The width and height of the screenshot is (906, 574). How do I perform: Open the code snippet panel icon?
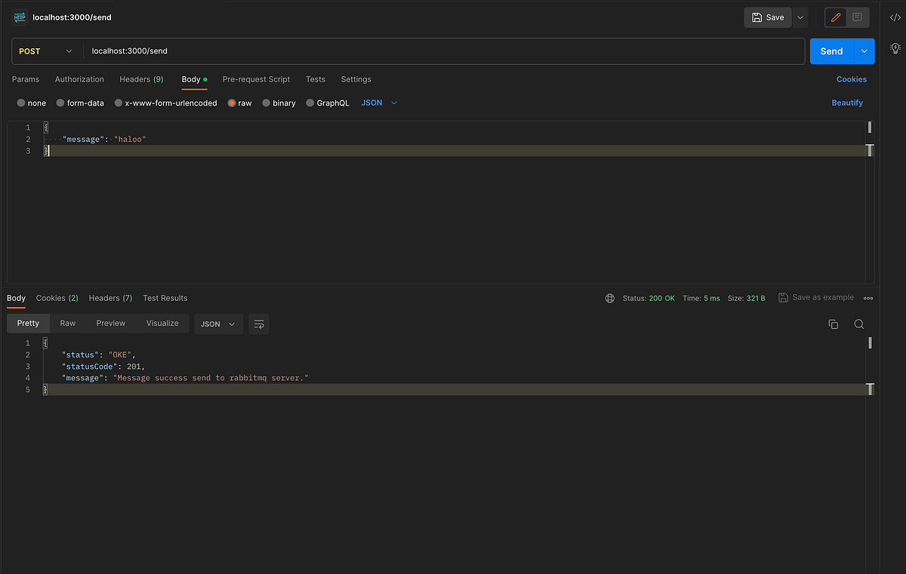(895, 17)
